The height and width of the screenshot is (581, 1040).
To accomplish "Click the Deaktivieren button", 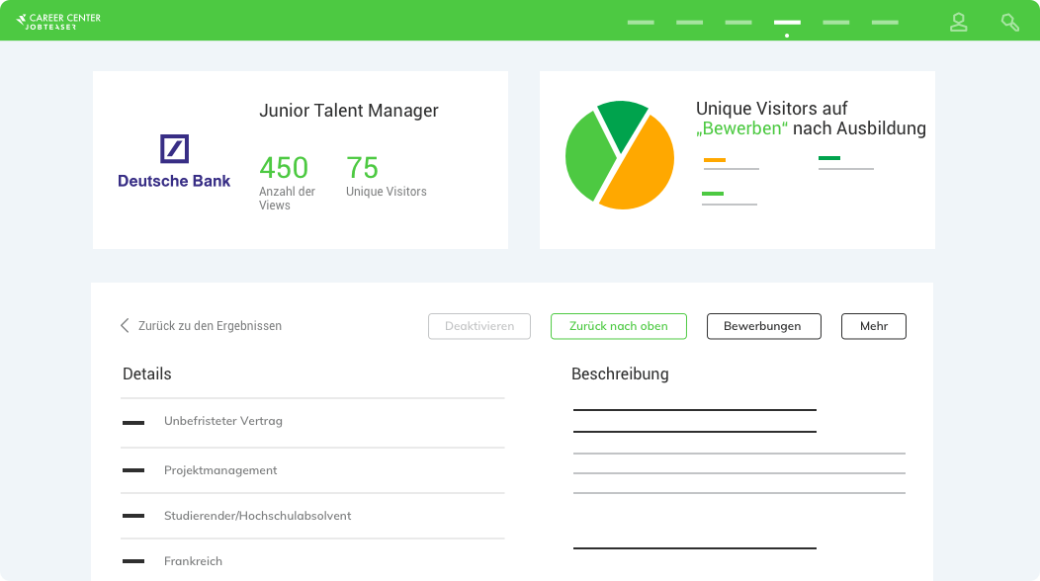I will point(479,326).
